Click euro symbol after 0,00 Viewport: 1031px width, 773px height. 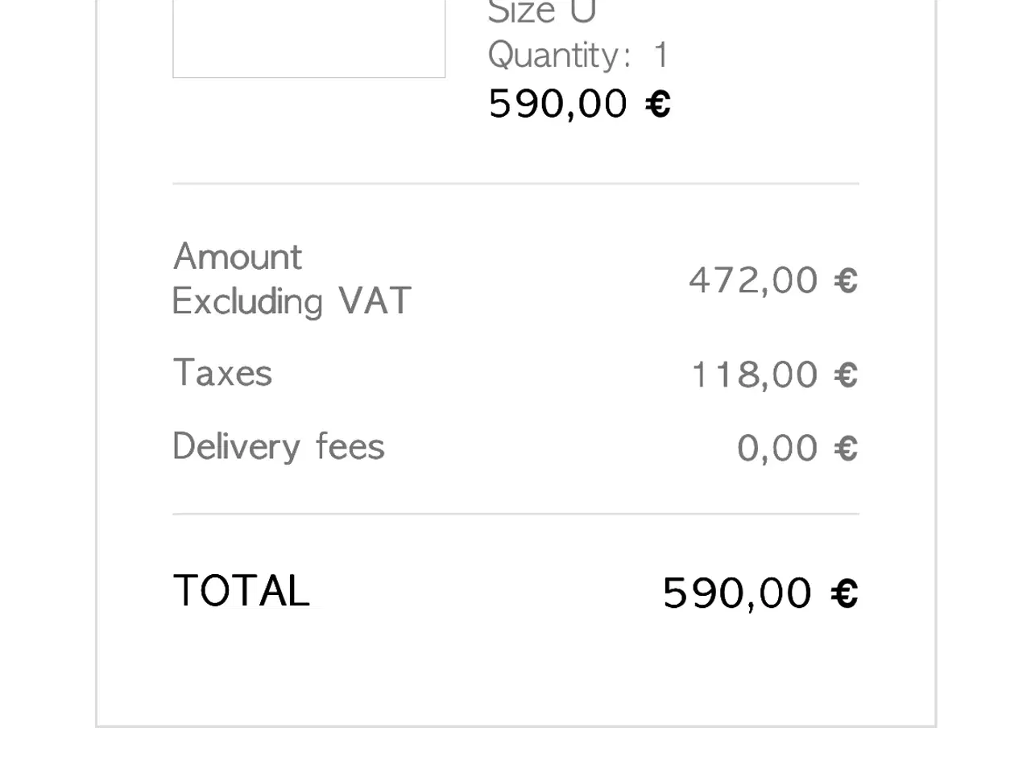(846, 449)
